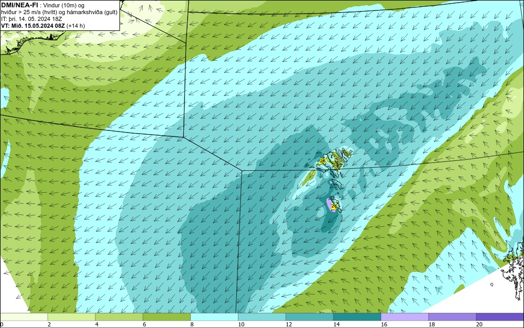Click the yellow '26' gust label on southern island
The height and width of the screenshot is (328, 524).
pos(334,206)
